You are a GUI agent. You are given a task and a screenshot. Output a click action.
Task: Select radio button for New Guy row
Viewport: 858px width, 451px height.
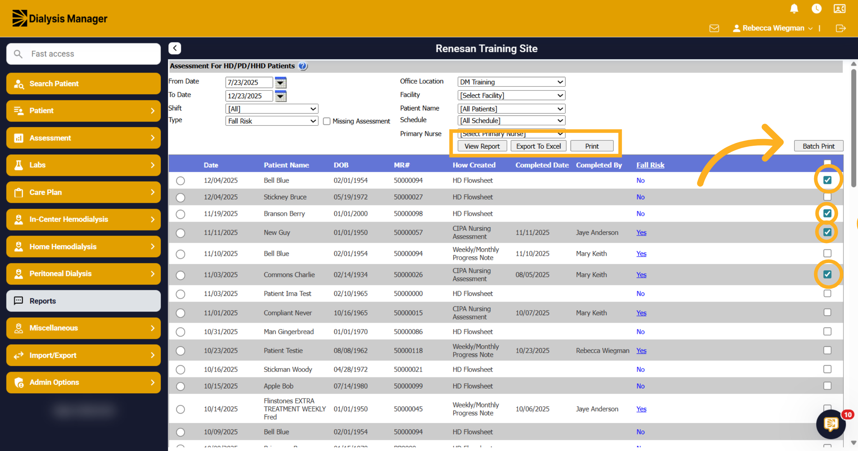181,233
